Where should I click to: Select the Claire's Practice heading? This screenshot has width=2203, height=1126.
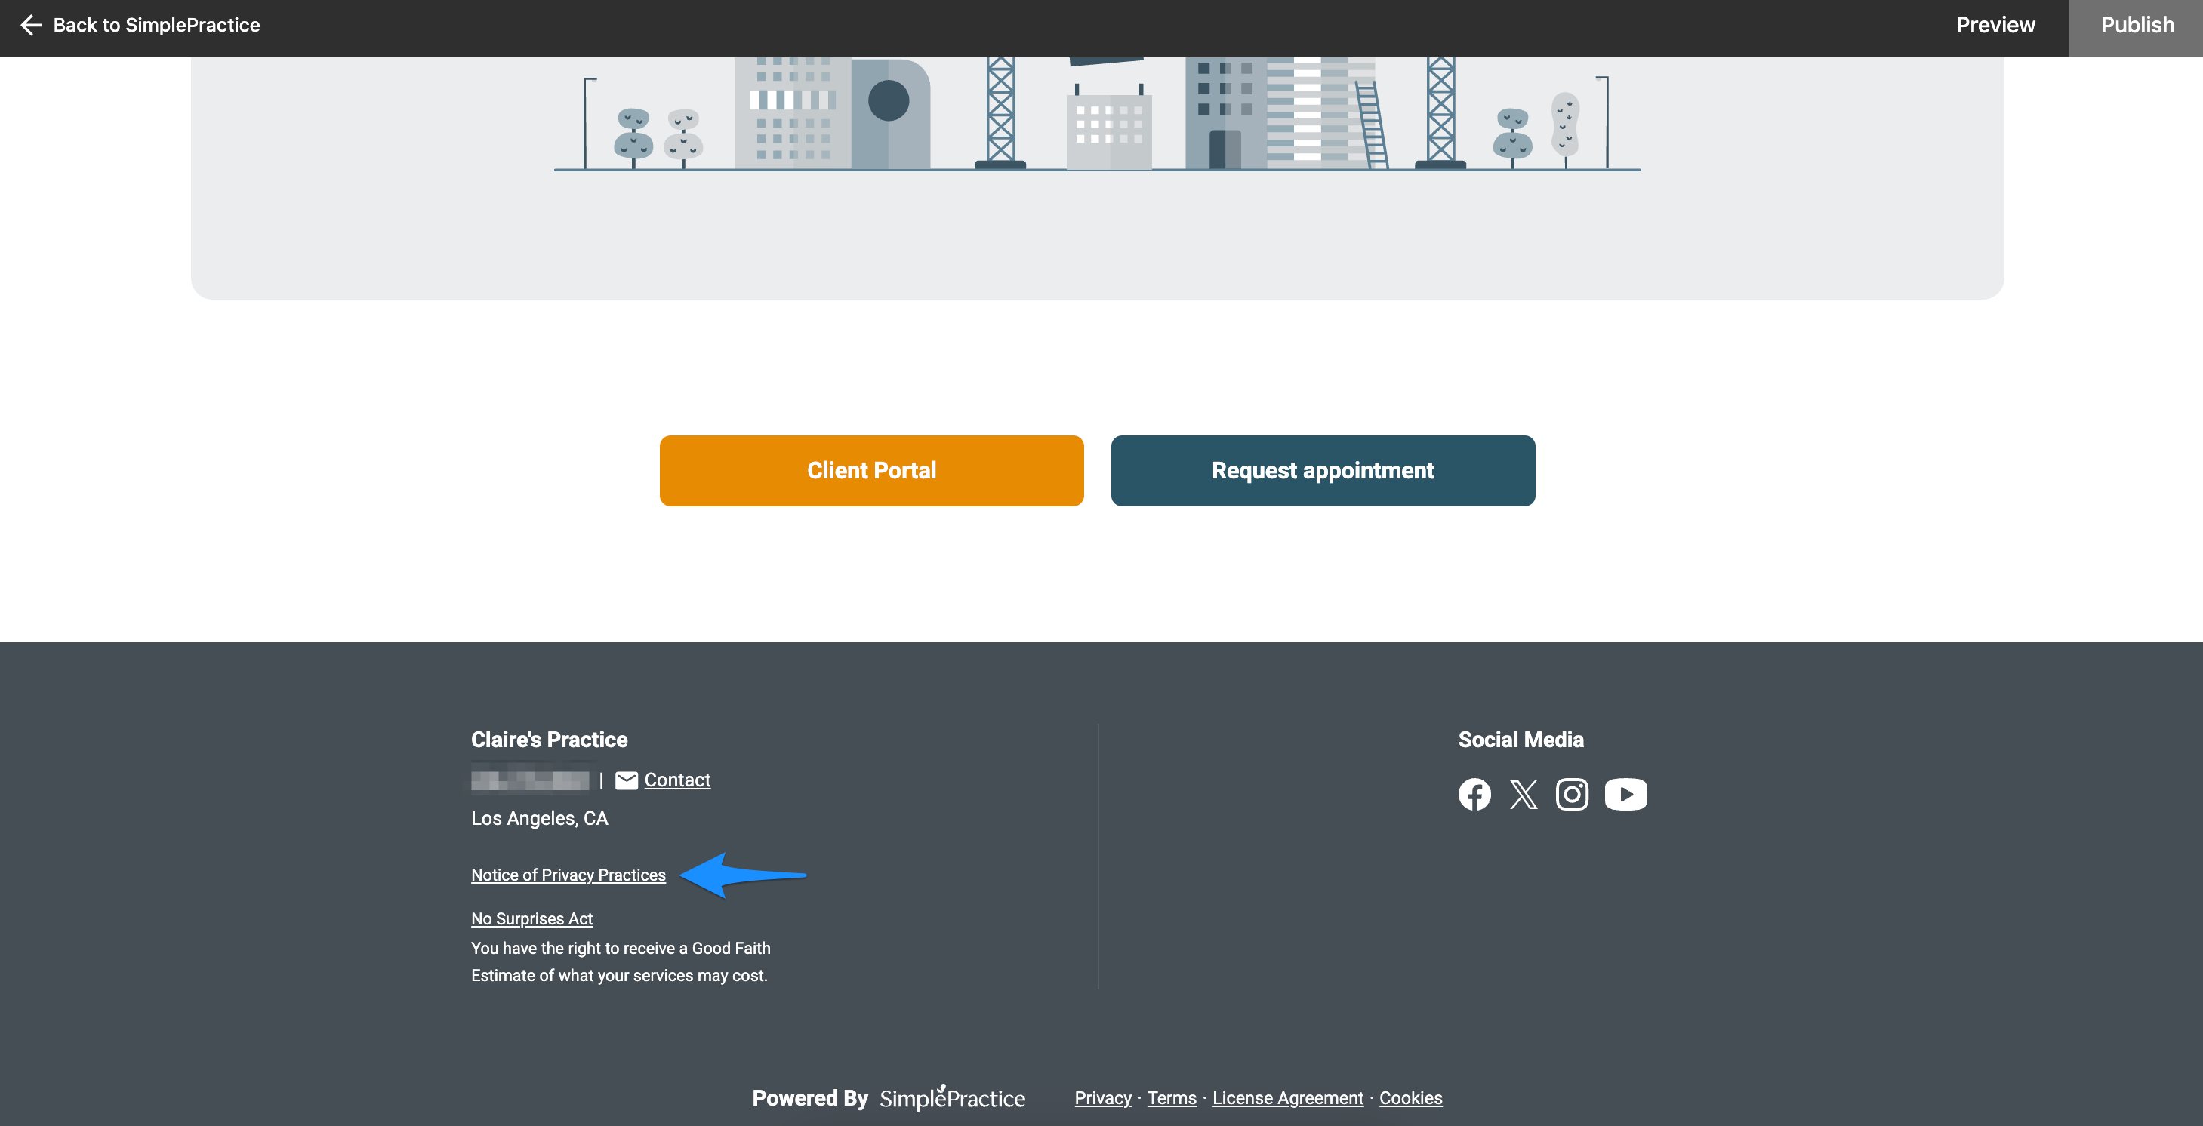[x=549, y=740]
